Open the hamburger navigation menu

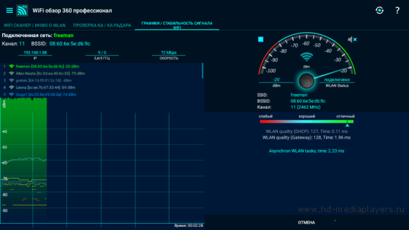tap(10, 10)
